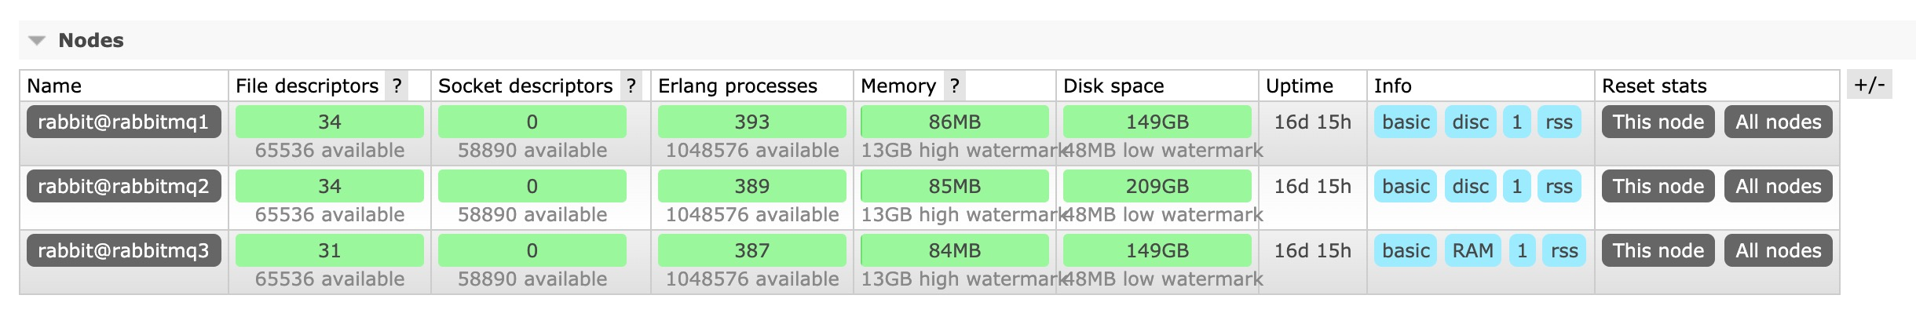
Task: Click the Nodes section heading
Action: [91, 41]
